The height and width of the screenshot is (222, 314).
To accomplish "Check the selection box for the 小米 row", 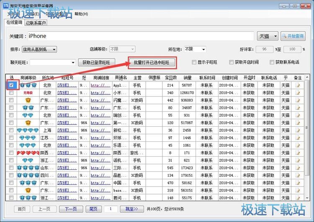I will click(x=11, y=93).
